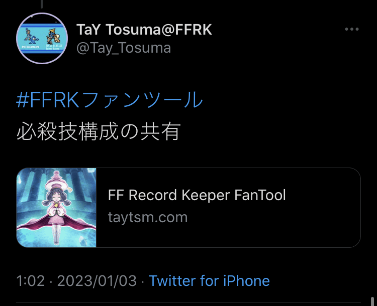Viewport: 377px width, 306px height.
Task: Tap the divider line below the timestamp
Action: pyautogui.click(x=189, y=302)
